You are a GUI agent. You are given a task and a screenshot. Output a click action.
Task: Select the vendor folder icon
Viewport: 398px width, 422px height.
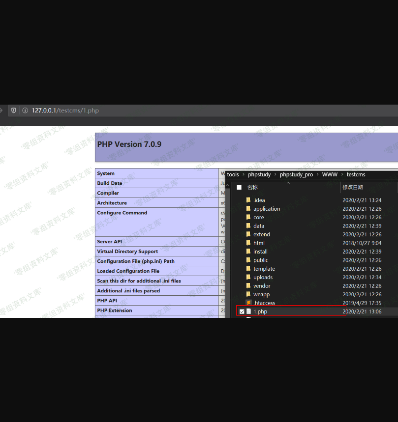(248, 286)
